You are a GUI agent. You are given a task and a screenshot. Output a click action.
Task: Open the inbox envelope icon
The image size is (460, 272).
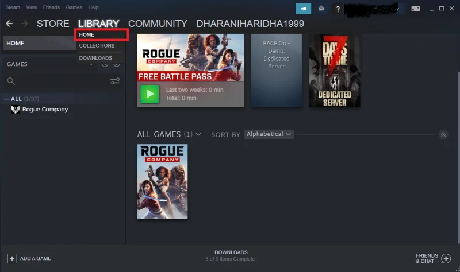coord(321,9)
